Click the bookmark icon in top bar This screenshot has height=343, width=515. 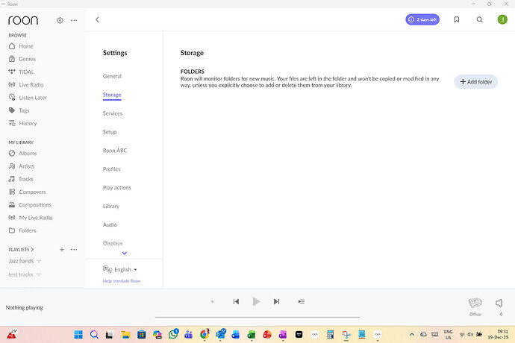(x=457, y=19)
